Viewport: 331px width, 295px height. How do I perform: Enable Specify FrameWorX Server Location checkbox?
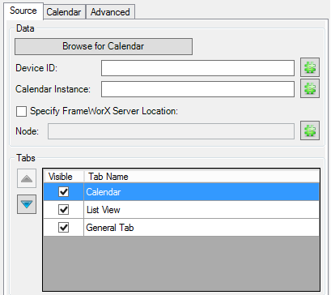pos(21,111)
